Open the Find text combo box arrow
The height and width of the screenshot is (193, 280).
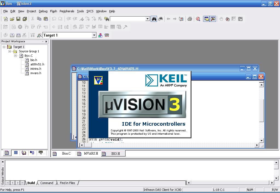pos(147,19)
